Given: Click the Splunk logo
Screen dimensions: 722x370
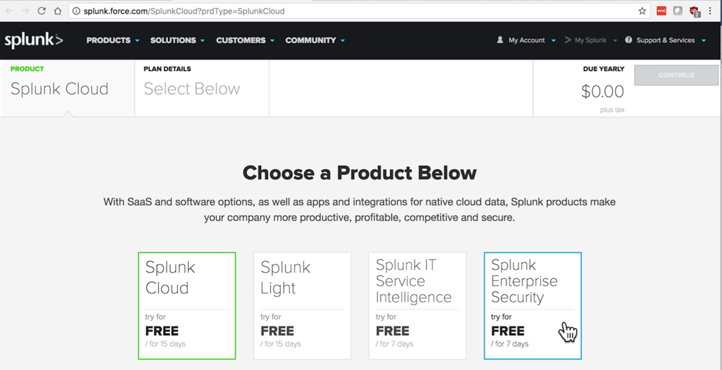Looking at the screenshot, I should 34,40.
